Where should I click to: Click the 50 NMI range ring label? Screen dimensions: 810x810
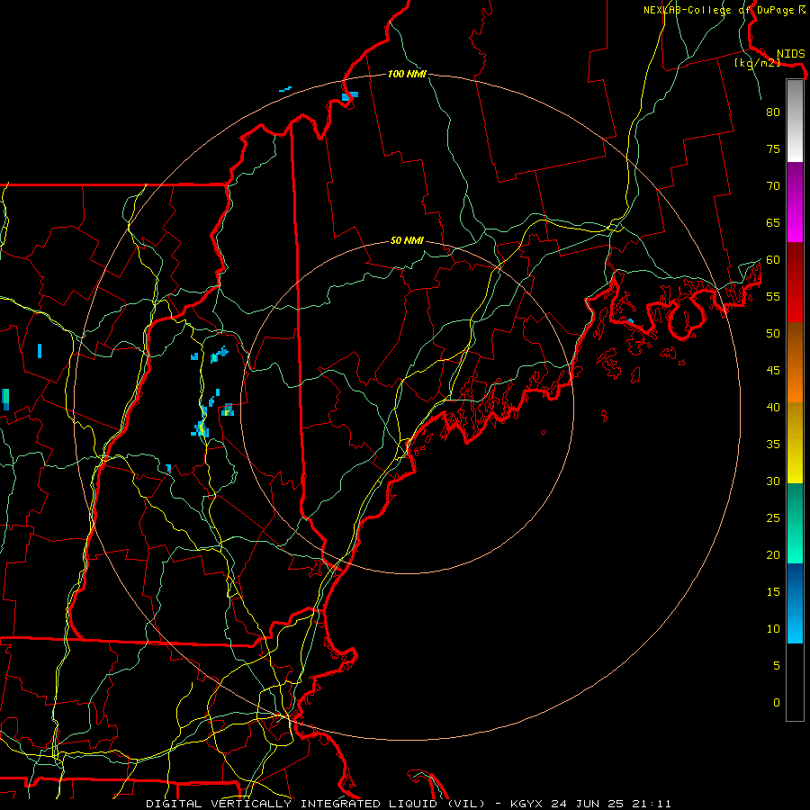point(407,240)
